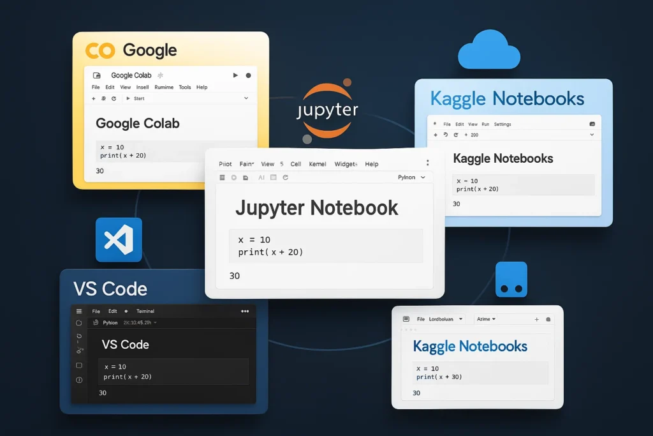653x436 pixels.
Task: Click the top Kaggle Notebooks code cell
Action: [524, 184]
